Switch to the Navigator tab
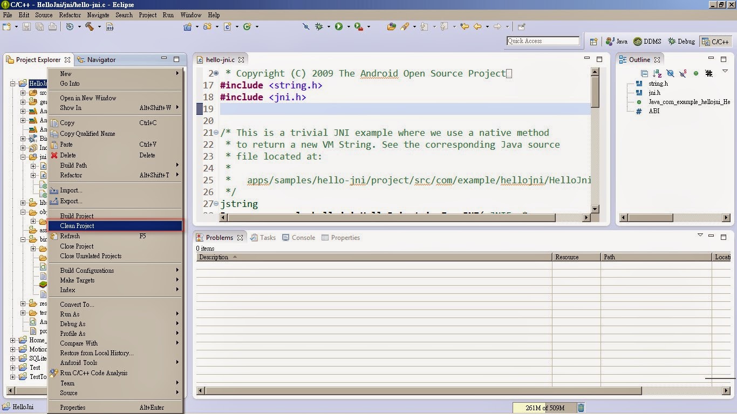Image resolution: width=737 pixels, height=414 pixels. point(97,60)
